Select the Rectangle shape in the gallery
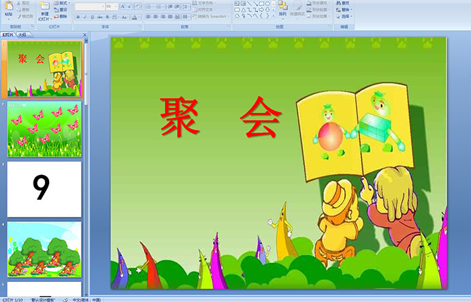Viewport: 471px width, 302px height. pyautogui.click(x=261, y=3)
